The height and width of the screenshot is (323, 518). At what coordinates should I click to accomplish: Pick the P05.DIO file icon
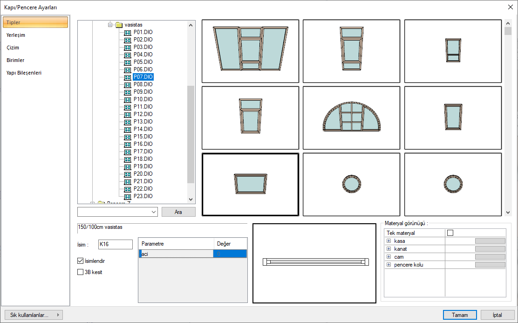(128, 62)
